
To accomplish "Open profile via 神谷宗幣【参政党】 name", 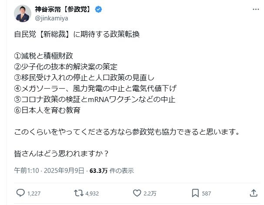I will point(62,9).
